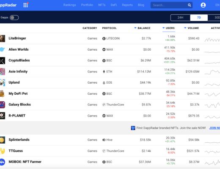Open the user account profile icon
The image size is (220, 169).
click(203, 5)
